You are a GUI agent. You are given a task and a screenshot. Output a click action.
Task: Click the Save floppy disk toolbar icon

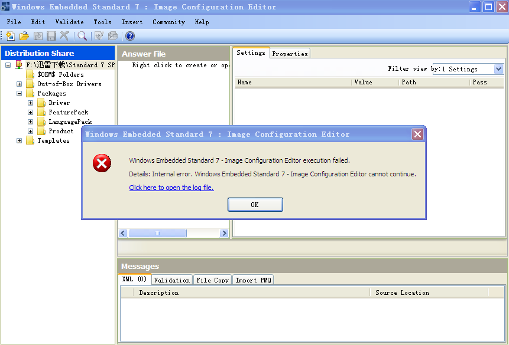51,36
